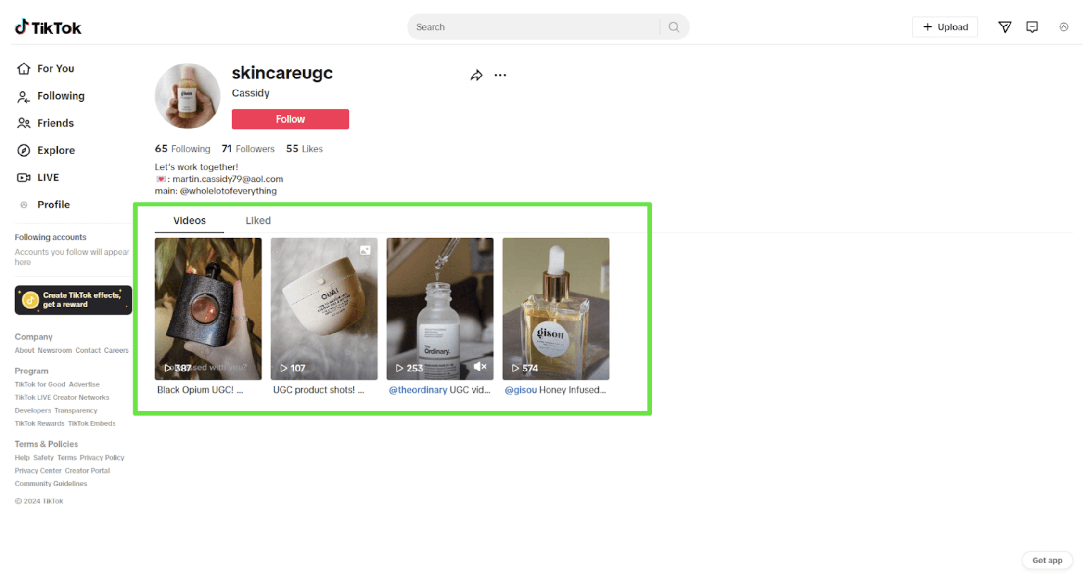1087x576 pixels.
Task: Open the Careers footer link
Action: 116,351
